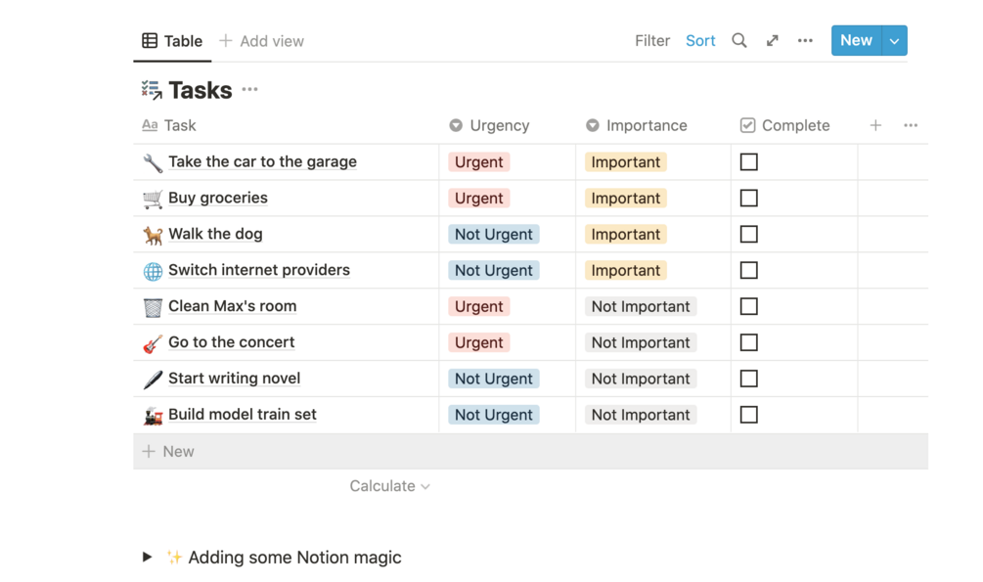
Task: Click the blue Sort button
Action: 700,40
